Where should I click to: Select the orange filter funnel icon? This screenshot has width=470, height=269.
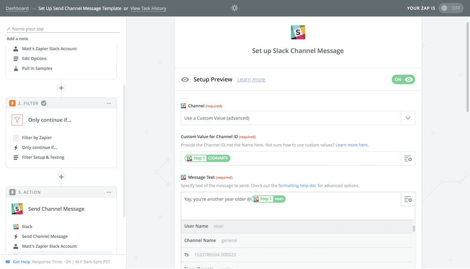17,120
